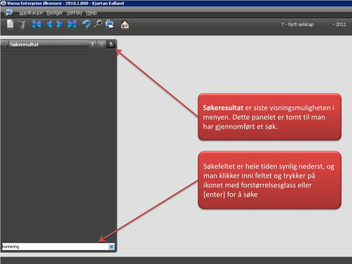
Task: Click the blue undo arrow icon
Action: coord(86,24)
